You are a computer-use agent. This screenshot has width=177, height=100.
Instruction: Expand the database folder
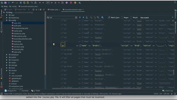pos(7,55)
